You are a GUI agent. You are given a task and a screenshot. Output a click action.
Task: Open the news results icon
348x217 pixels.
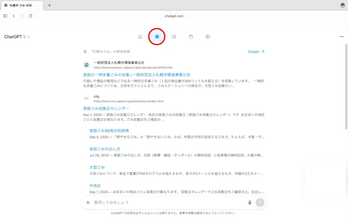208,36
